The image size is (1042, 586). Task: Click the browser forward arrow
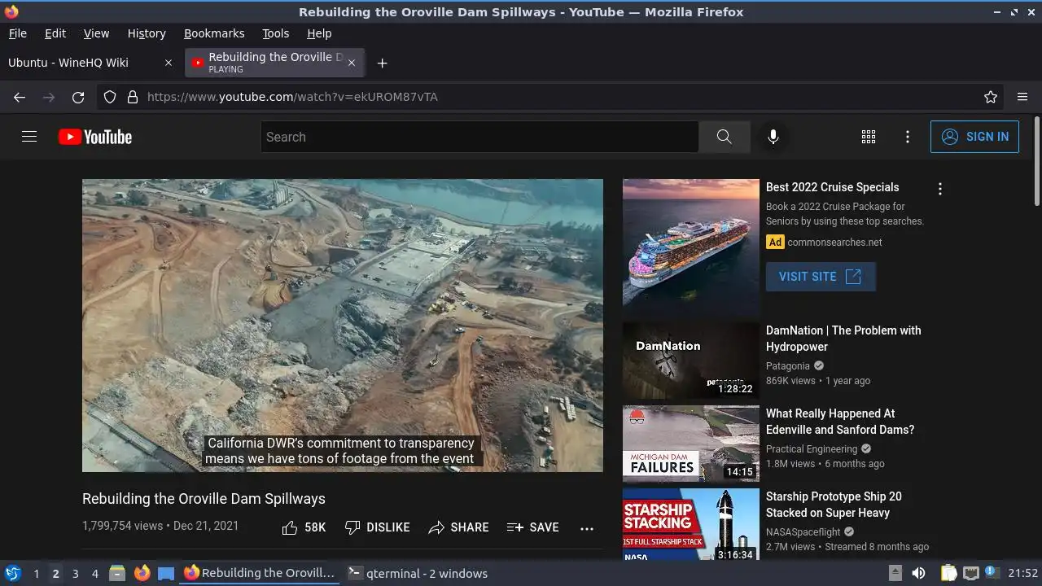tap(49, 97)
